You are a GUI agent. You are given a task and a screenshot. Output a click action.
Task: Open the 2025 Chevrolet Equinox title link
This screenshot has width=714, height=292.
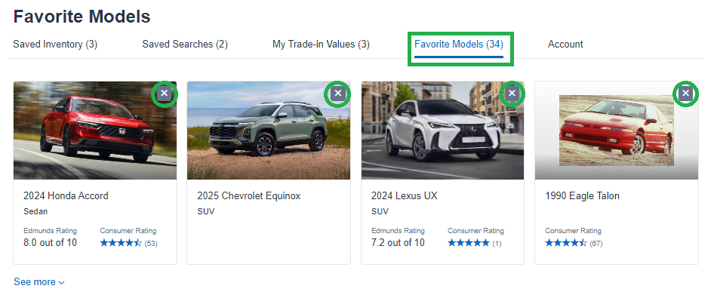(249, 196)
